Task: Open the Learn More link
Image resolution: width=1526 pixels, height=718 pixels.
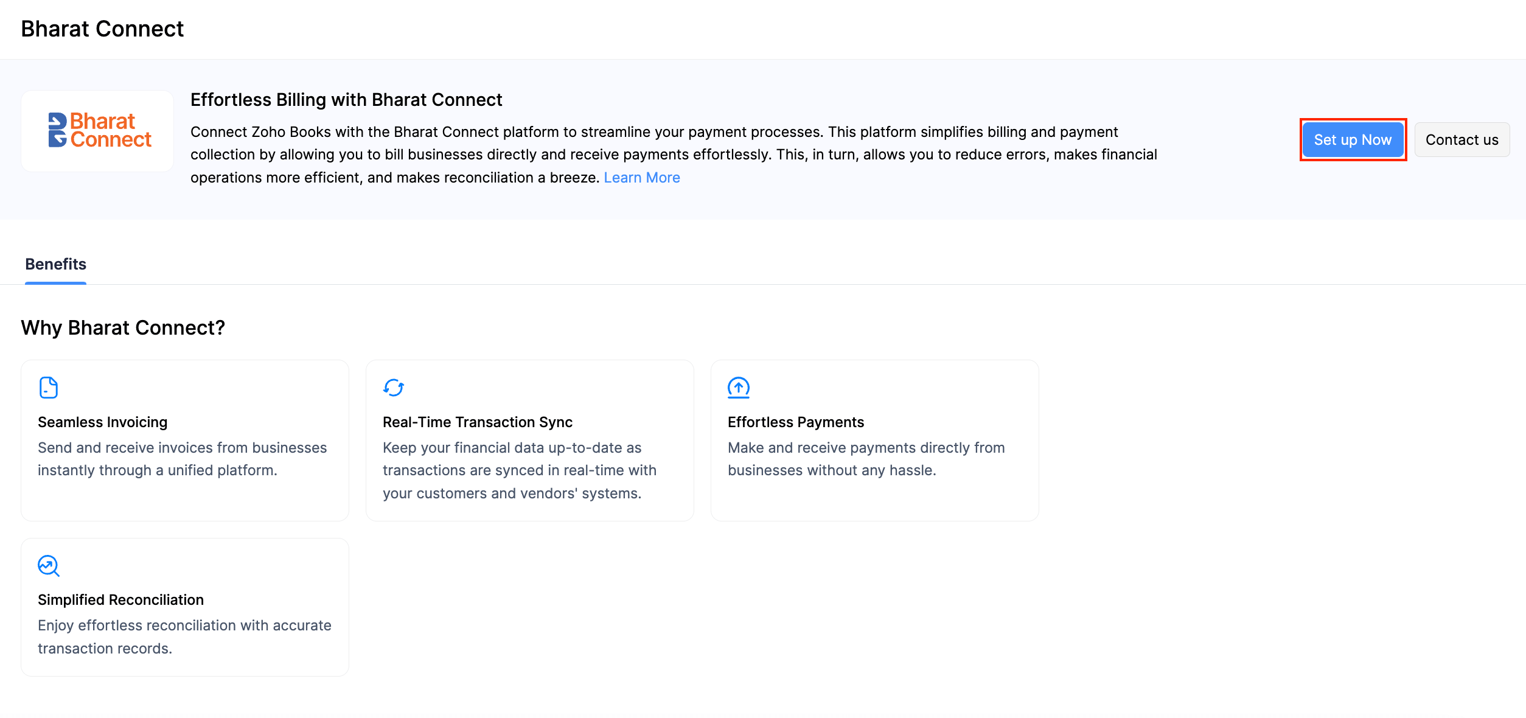Action: [642, 177]
